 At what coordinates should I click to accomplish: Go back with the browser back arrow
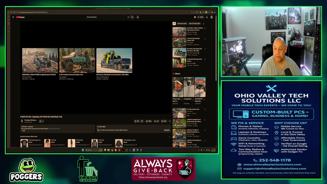[8, 12]
